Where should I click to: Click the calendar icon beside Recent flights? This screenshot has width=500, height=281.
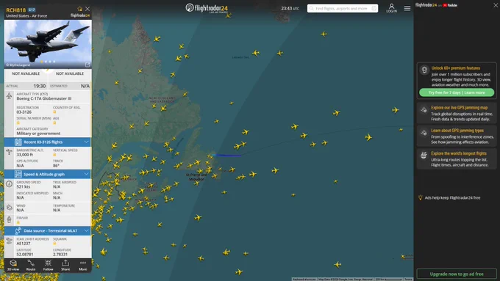18,142
